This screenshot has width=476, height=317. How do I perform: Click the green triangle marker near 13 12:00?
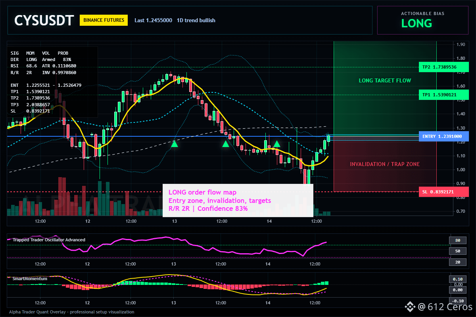pos(226,144)
